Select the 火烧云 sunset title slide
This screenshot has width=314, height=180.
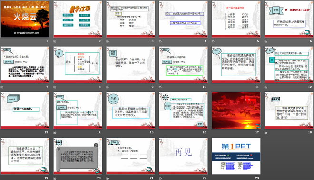click(25, 19)
